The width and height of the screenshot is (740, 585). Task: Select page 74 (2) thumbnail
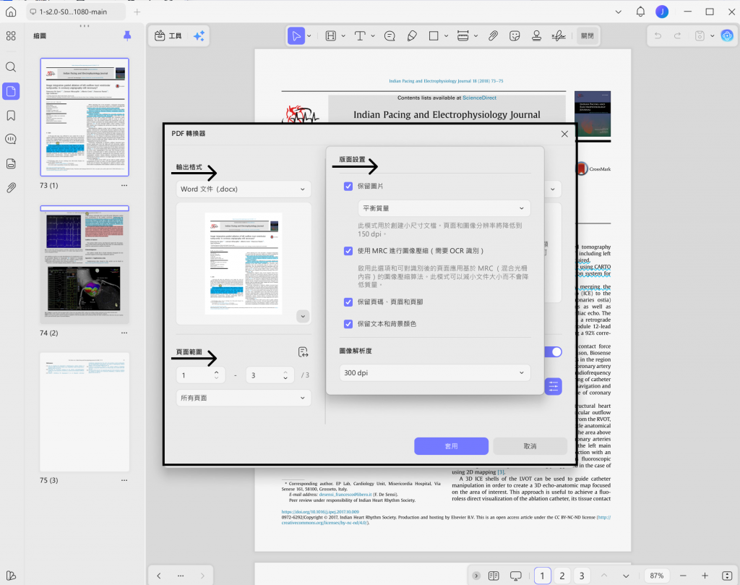coord(85,265)
